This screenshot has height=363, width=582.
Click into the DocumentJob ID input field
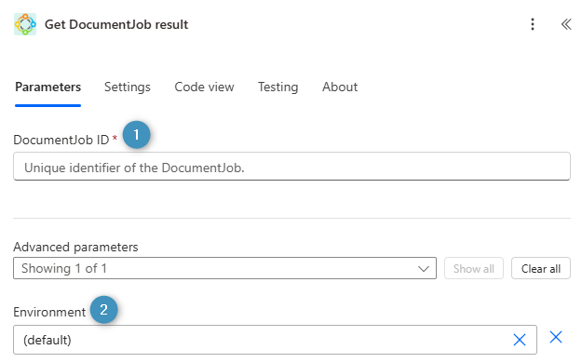click(x=291, y=167)
